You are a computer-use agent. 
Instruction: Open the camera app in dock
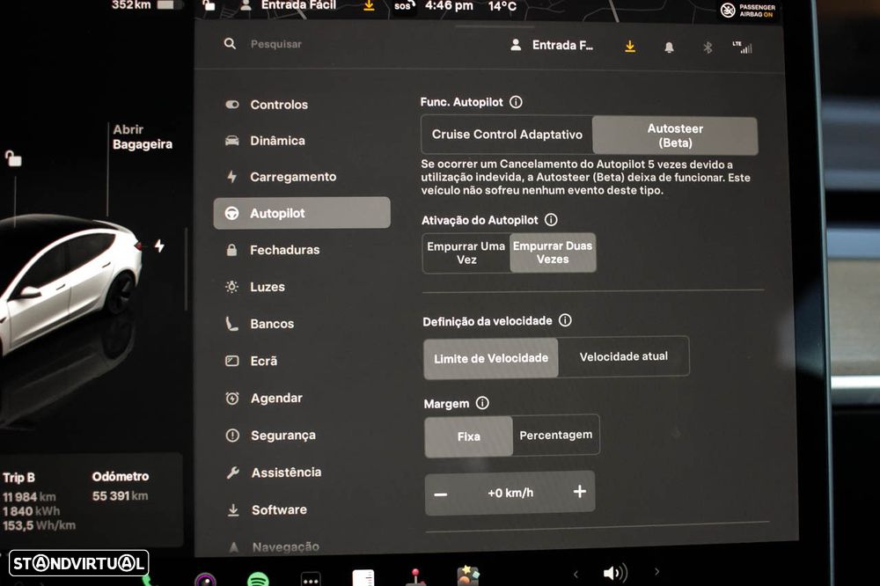pyautogui.click(x=205, y=579)
